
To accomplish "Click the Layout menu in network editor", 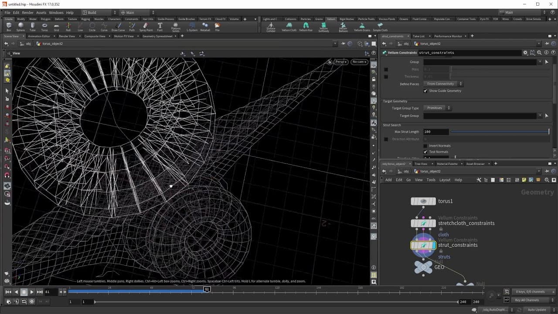I will [x=445, y=180].
